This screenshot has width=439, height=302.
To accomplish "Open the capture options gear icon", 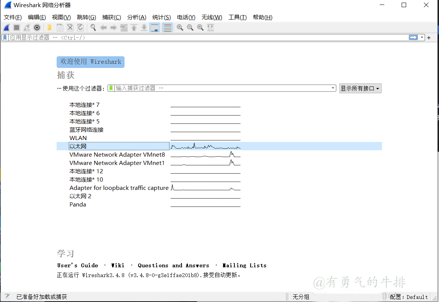I will (37, 27).
